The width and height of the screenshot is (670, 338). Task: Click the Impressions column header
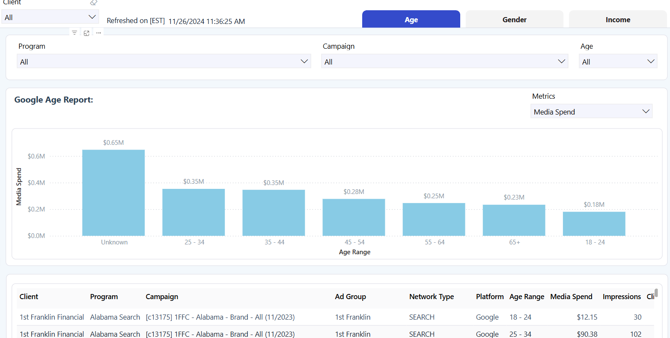pyautogui.click(x=622, y=297)
